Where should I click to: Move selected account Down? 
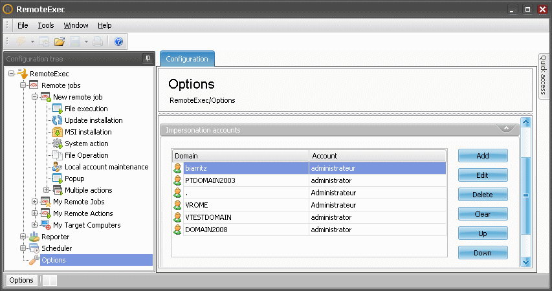pyautogui.click(x=483, y=253)
